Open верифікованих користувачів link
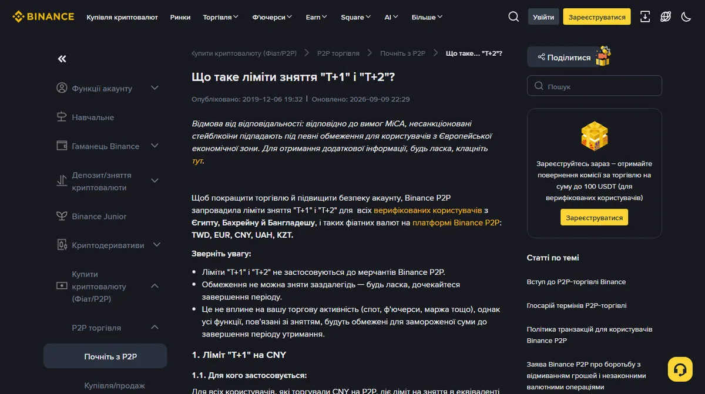The width and height of the screenshot is (705, 394). (x=428, y=210)
